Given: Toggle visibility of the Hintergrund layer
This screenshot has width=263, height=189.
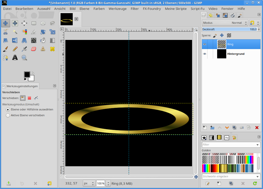Looking at the screenshot, I should (204, 54).
